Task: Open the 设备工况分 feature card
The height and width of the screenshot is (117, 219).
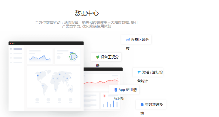Action: pyautogui.click(x=106, y=57)
